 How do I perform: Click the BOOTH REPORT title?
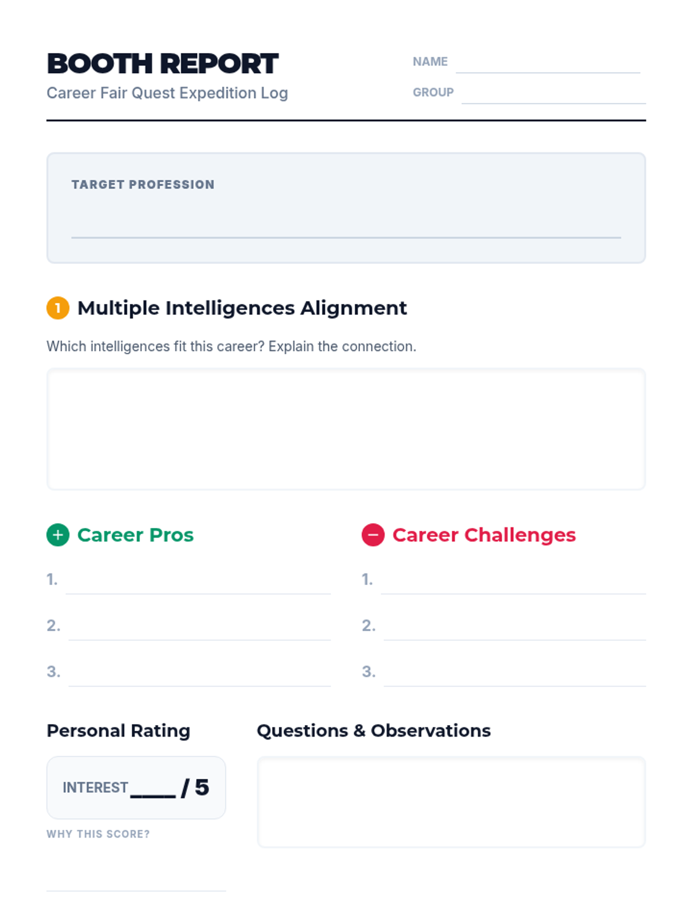tap(163, 63)
